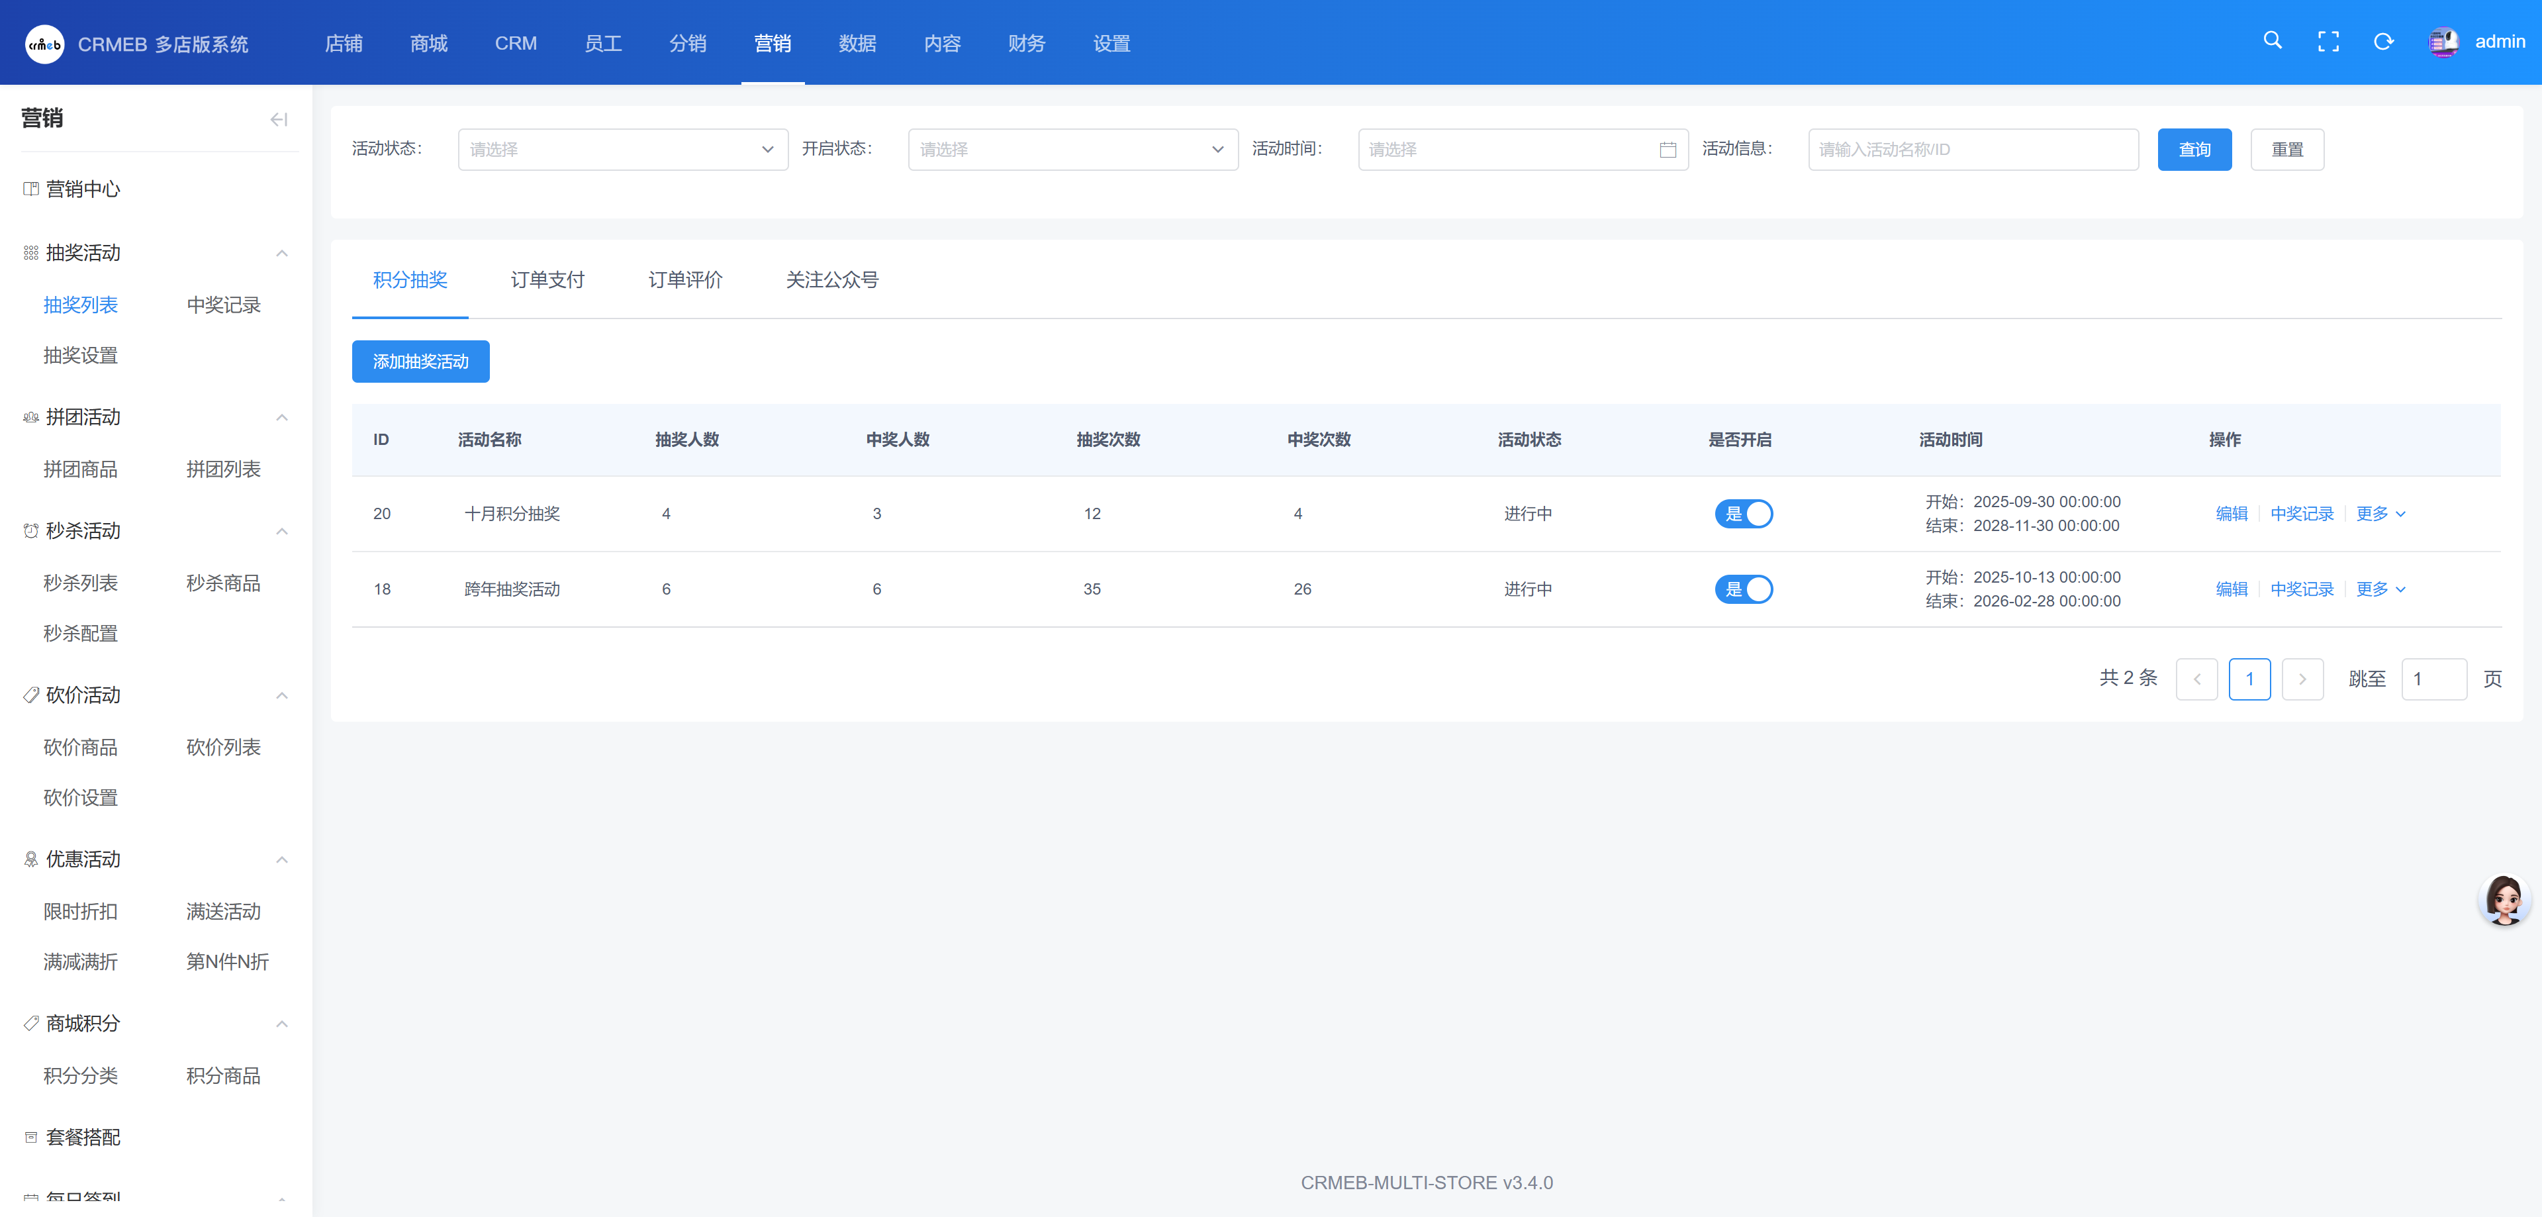2542x1217 pixels.
Task: Open 中奖记录 link for 跨年抽奖活动
Action: pos(2301,589)
